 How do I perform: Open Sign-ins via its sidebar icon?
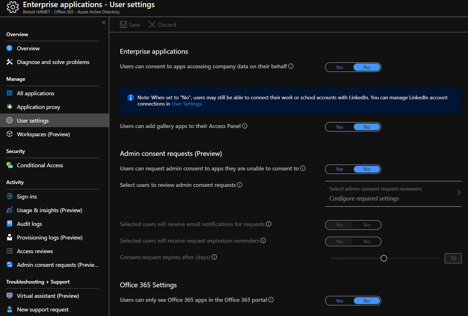[10, 196]
